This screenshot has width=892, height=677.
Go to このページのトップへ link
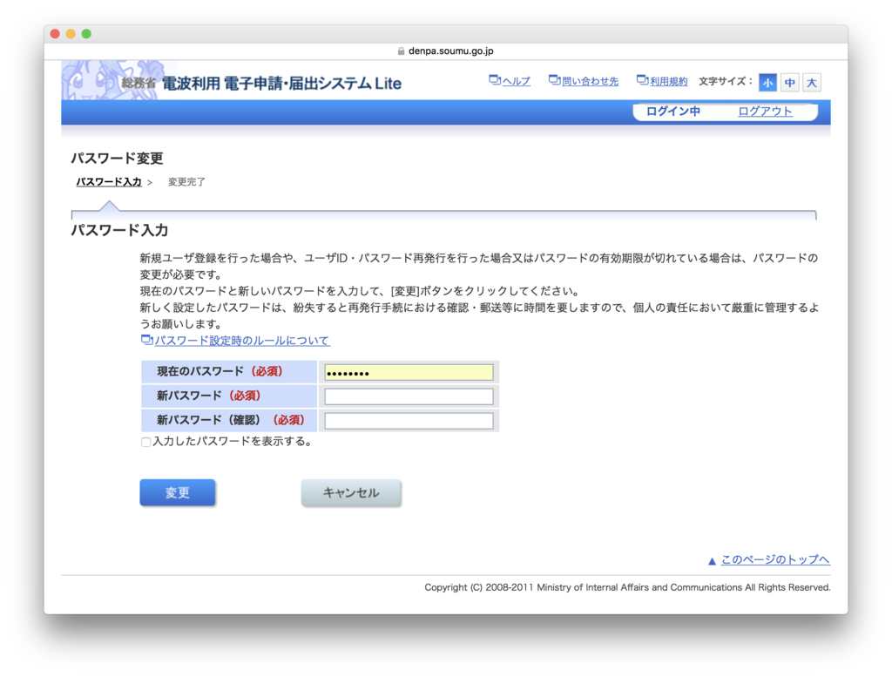coord(775,559)
